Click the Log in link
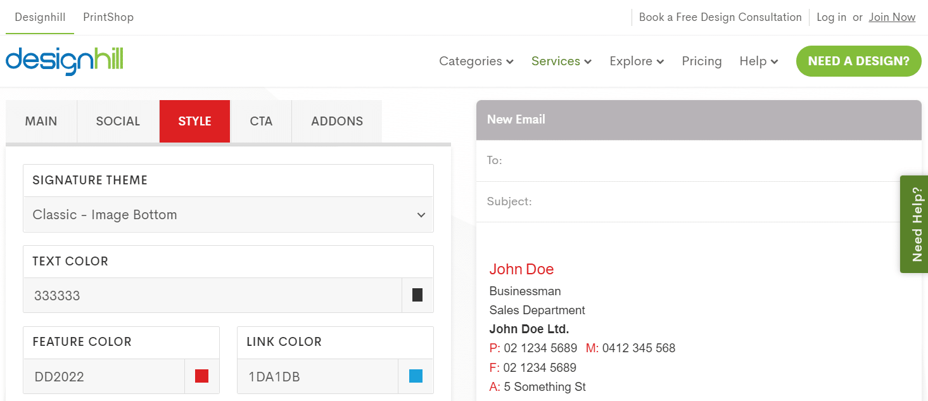Viewport: 928px width, 401px height. coord(831,17)
